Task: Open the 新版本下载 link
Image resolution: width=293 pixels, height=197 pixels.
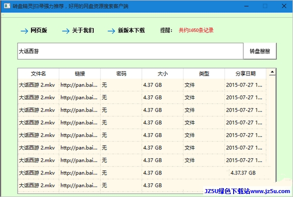Action: tap(132, 30)
